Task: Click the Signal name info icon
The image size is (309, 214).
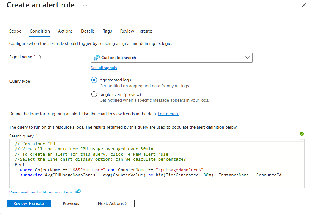Action: 41,57
